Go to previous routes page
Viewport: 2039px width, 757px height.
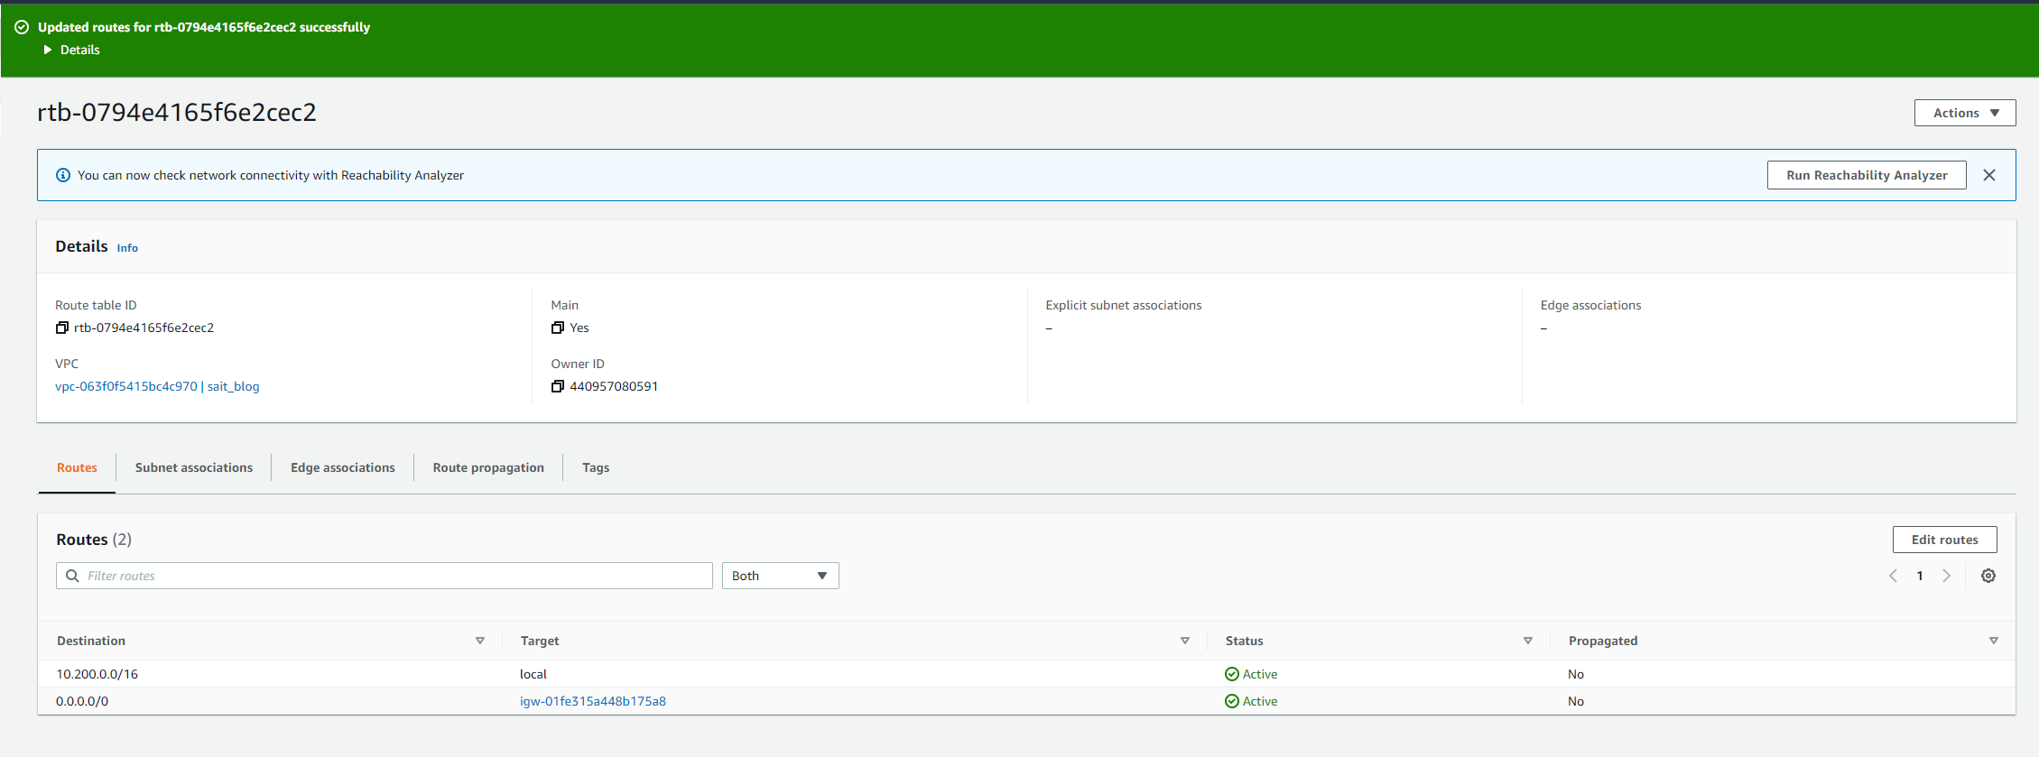pos(1893,576)
